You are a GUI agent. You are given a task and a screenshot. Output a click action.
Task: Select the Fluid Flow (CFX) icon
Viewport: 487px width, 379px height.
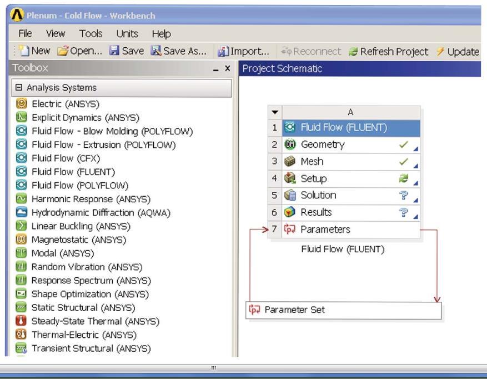[22, 158]
